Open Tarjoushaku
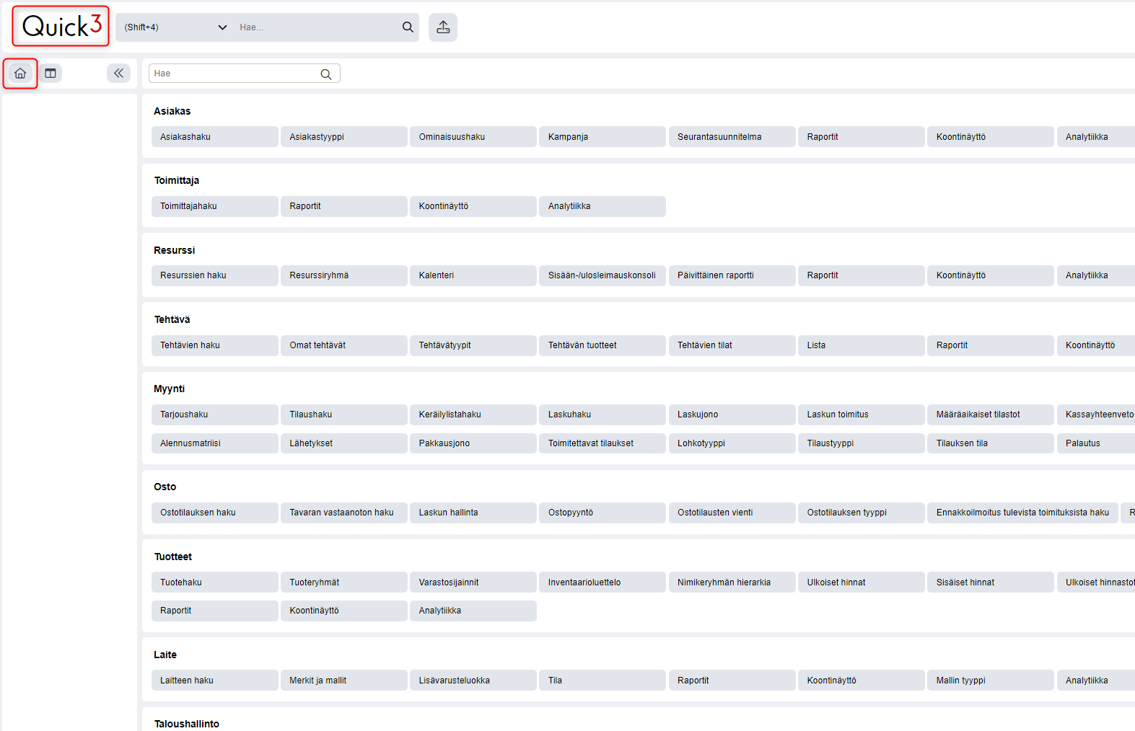The width and height of the screenshot is (1135, 731). pyautogui.click(x=215, y=415)
